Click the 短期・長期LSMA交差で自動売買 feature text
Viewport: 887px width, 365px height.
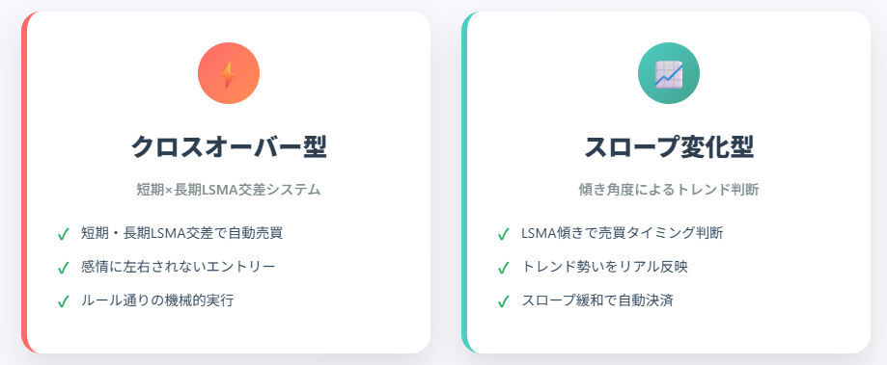[x=181, y=233]
